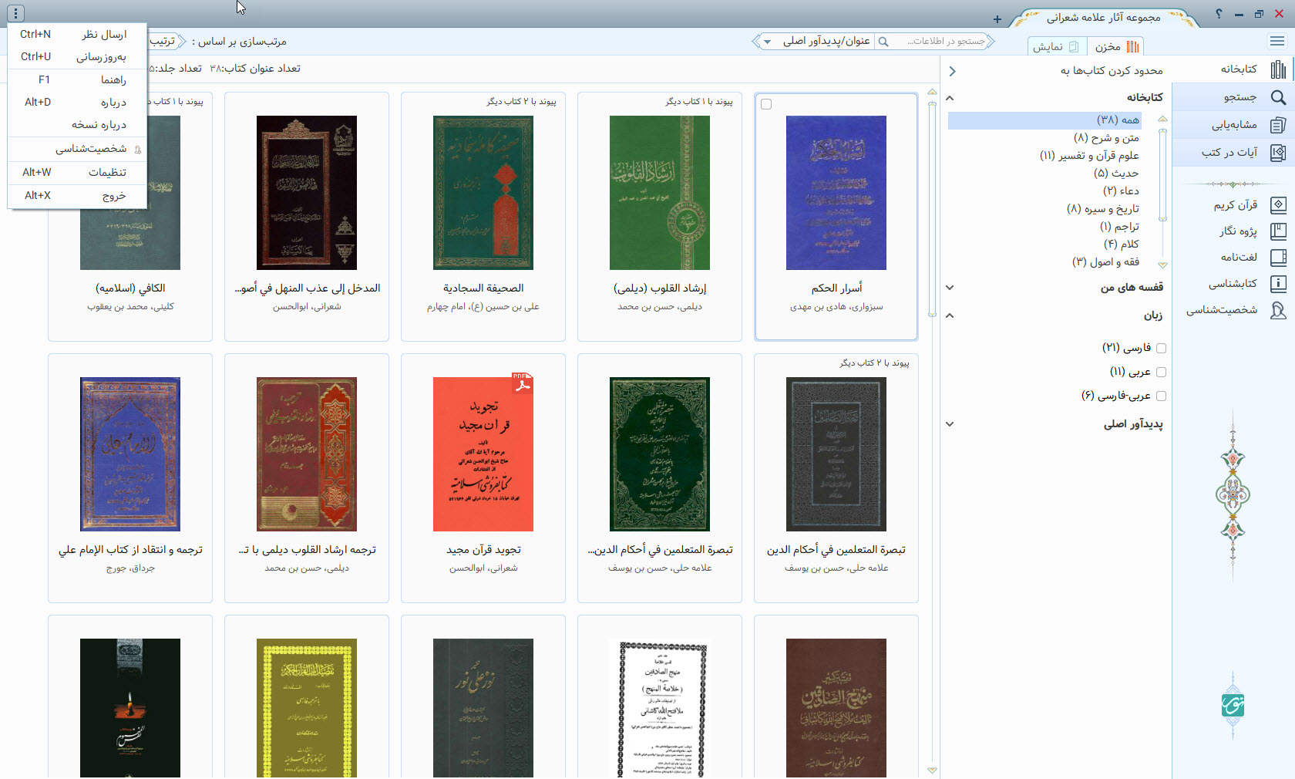Image resolution: width=1295 pixels, height=779 pixels.
Task: Select تنظیمات menu item
Action: [77, 172]
